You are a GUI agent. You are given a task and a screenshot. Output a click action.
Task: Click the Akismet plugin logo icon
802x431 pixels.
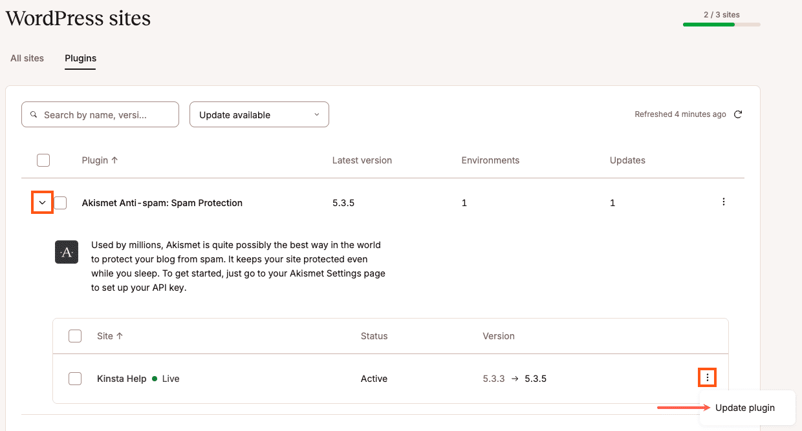67,252
